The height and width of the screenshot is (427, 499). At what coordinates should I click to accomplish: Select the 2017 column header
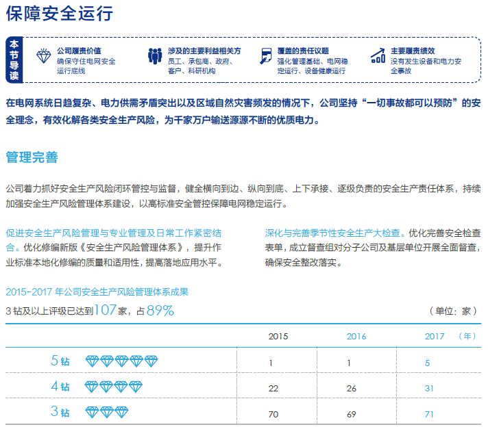tap(435, 336)
